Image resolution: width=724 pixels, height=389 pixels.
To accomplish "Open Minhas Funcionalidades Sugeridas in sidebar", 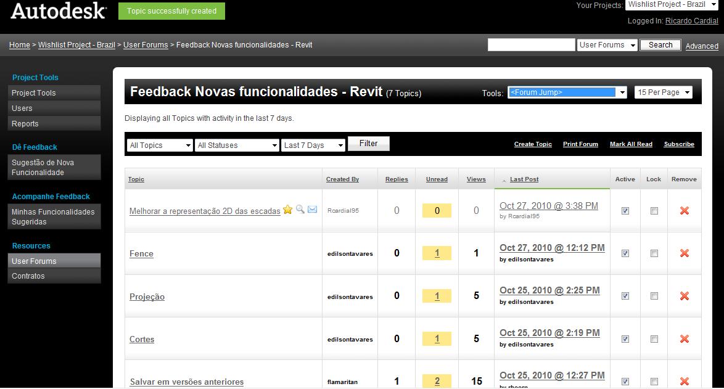I will tap(54, 216).
